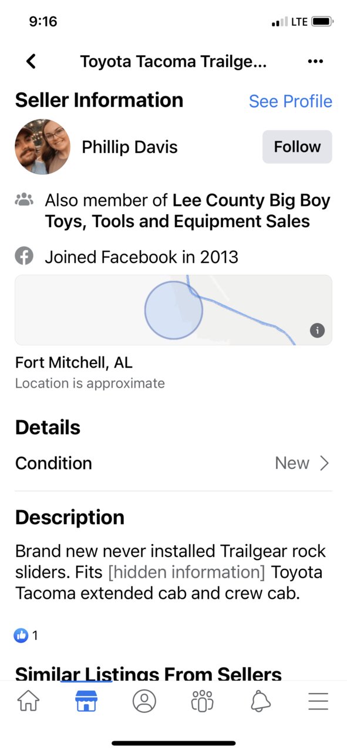Open the hamburger menu icon

[318, 701]
